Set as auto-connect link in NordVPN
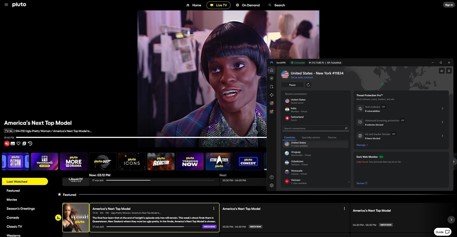This screenshot has width=457, height=237. 302,78
